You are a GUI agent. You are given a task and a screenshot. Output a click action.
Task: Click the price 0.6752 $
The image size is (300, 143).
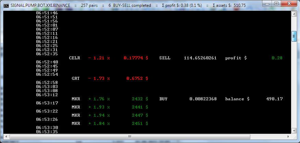coord(137,78)
